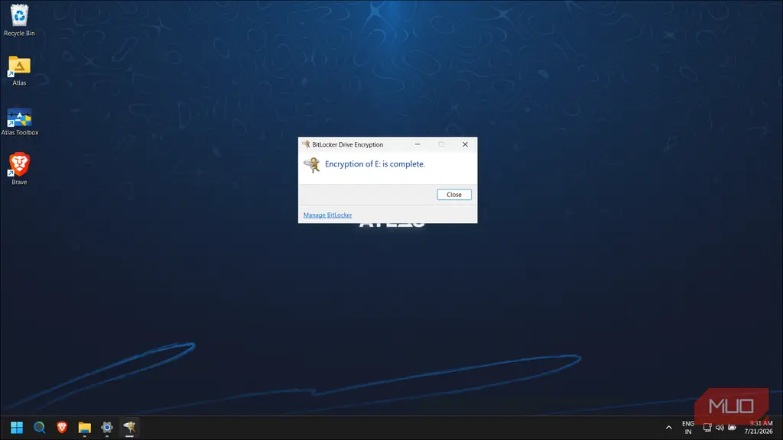Launch the Brave browser desktop shortcut

pos(19,169)
